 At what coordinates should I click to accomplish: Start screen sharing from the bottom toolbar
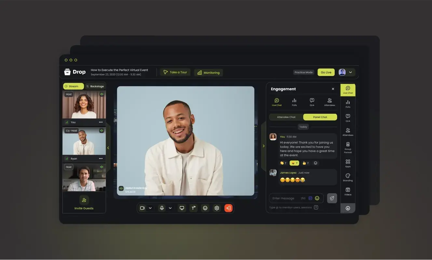pyautogui.click(x=182, y=208)
